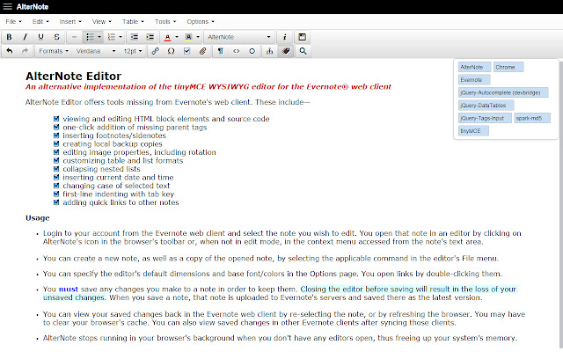
Task: Open the AlterNote notebook dropdown
Action: (239, 37)
